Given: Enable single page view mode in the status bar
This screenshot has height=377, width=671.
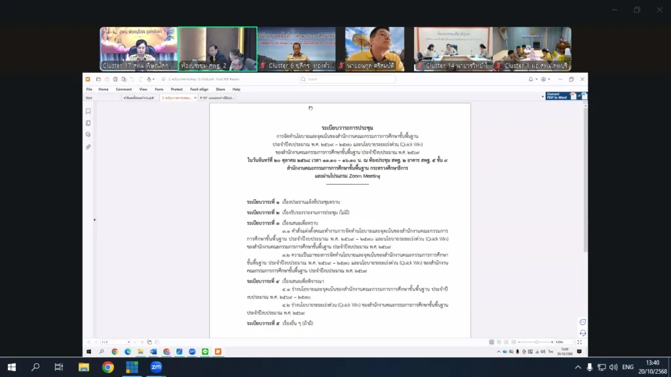Looking at the screenshot, I should click(x=491, y=342).
